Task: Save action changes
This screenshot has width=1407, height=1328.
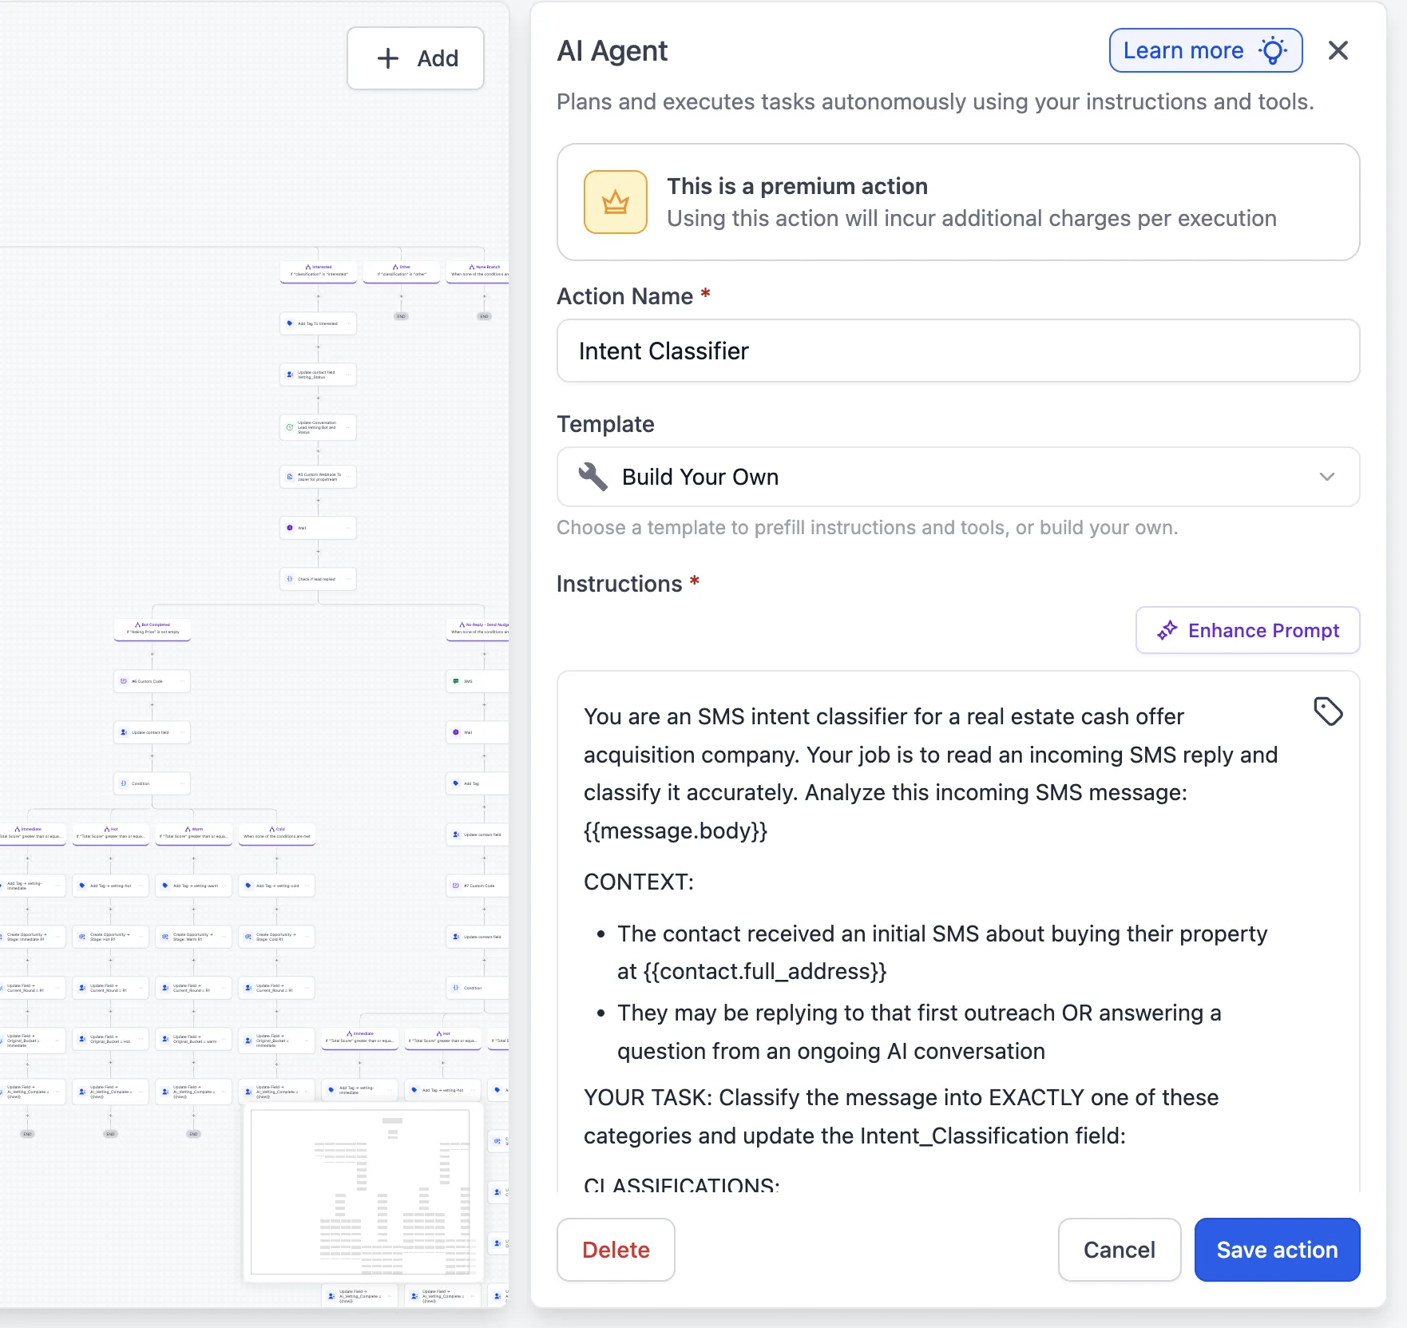Action: point(1277,1250)
